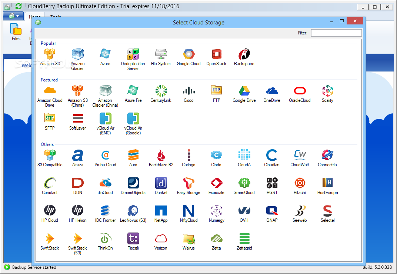Select Connectria storage
397x274 pixels.
327,158
